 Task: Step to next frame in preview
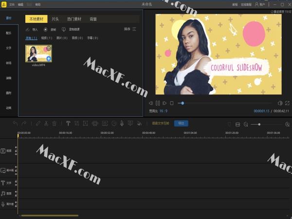[x=164, y=103]
